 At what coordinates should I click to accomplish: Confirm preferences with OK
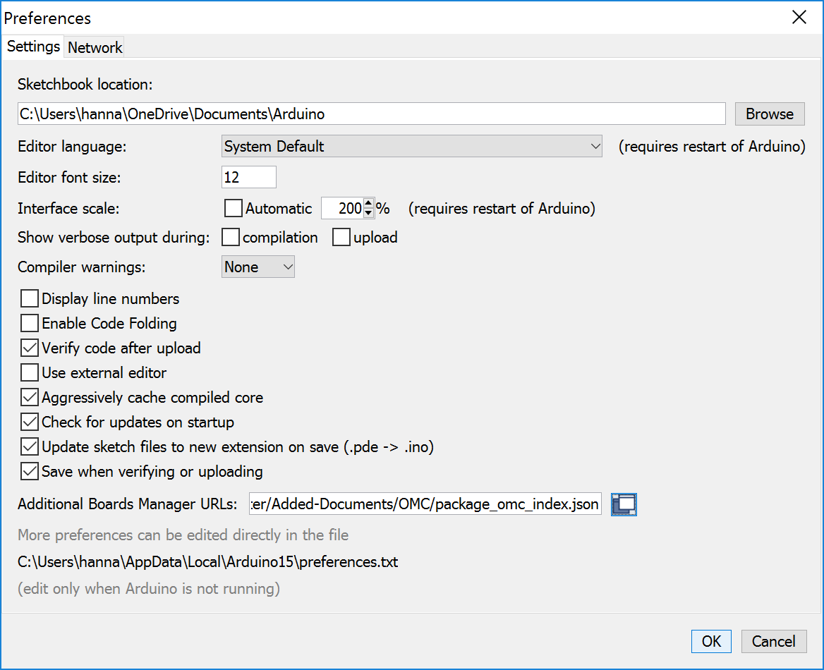711,641
